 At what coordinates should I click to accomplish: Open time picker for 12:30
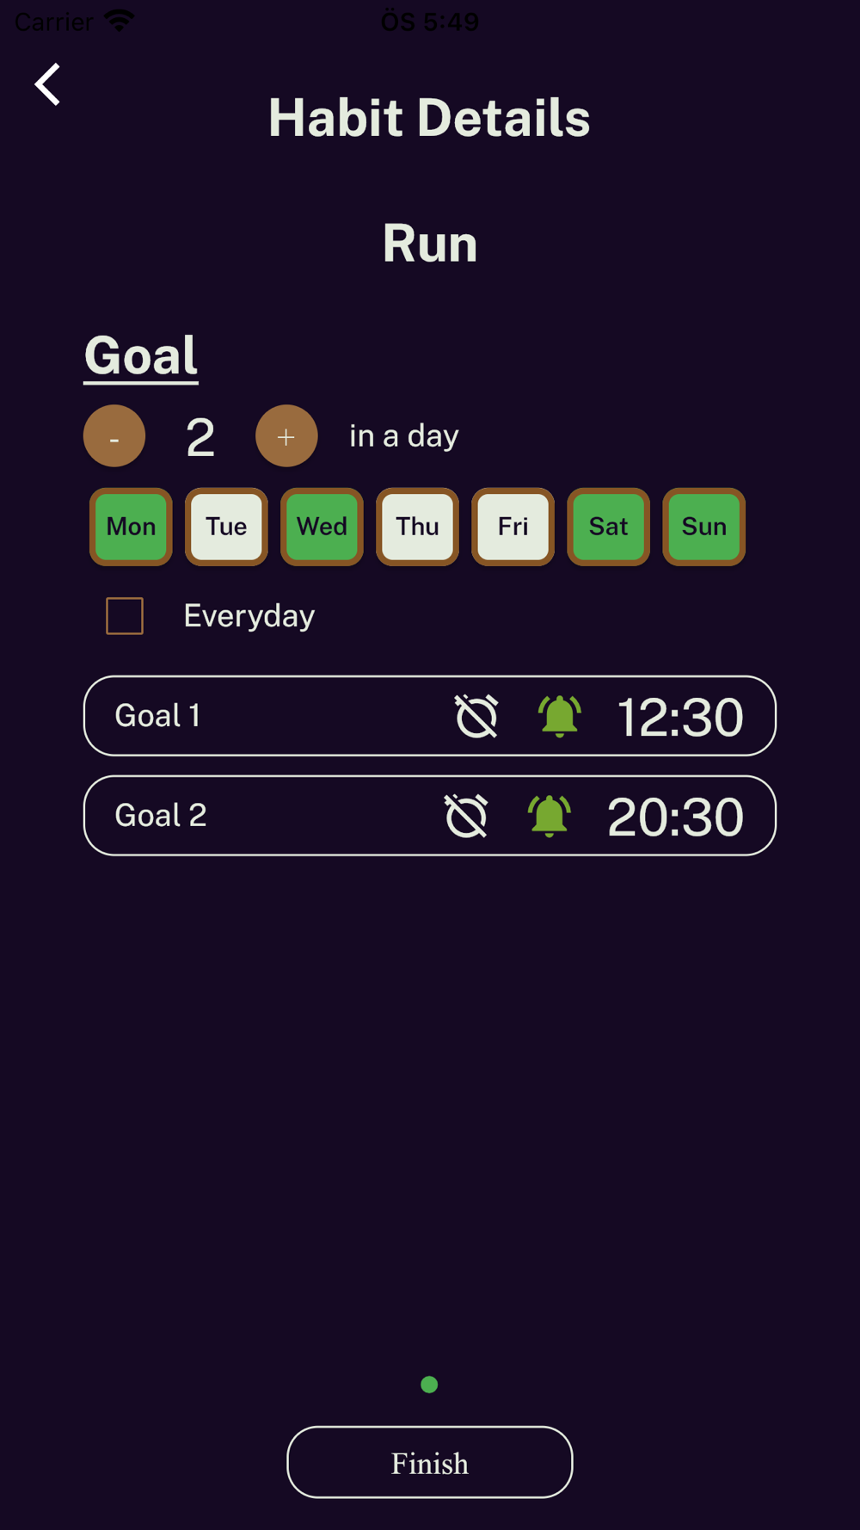pyautogui.click(x=679, y=717)
